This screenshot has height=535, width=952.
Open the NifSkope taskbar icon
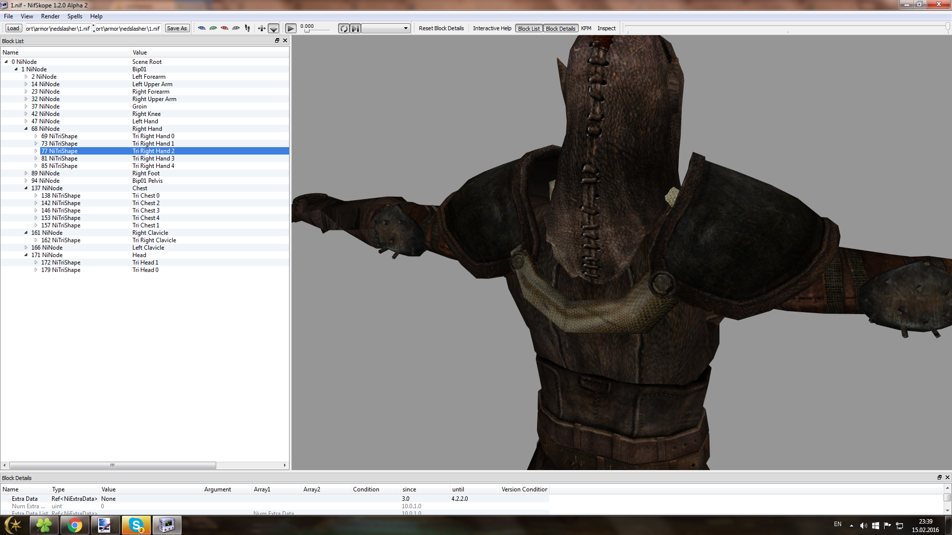point(167,525)
